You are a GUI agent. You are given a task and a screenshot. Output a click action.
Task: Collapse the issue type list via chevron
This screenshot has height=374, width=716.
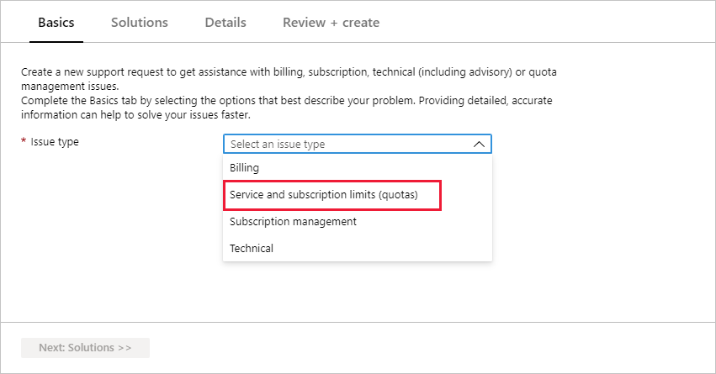coord(479,144)
